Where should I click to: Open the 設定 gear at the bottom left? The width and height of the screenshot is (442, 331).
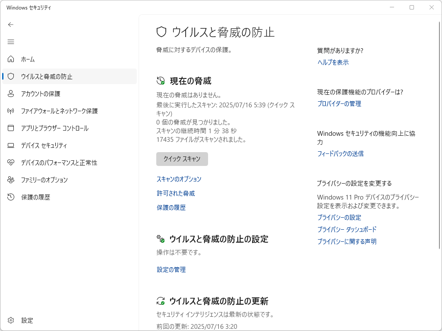[x=11, y=320]
